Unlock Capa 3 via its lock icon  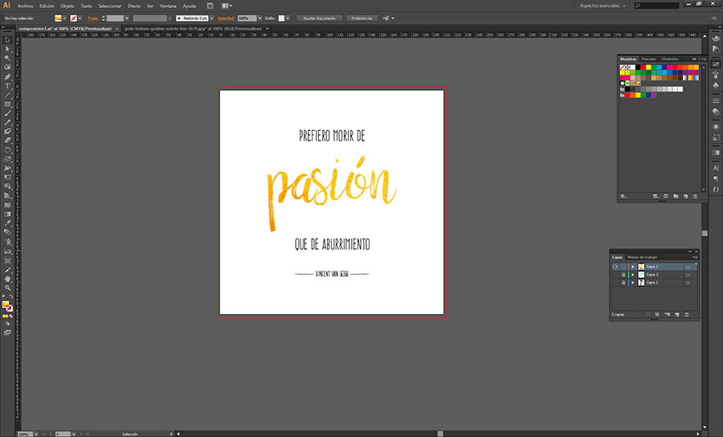point(623,275)
